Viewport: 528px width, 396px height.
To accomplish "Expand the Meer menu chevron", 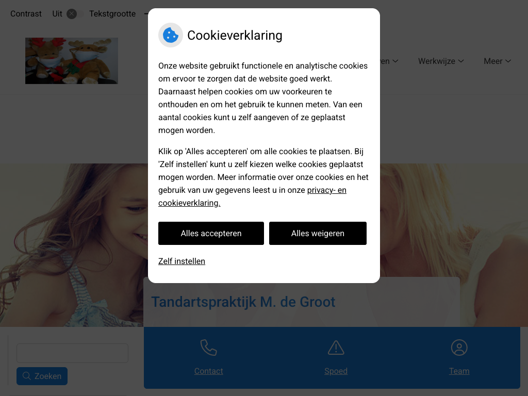I will pos(508,61).
